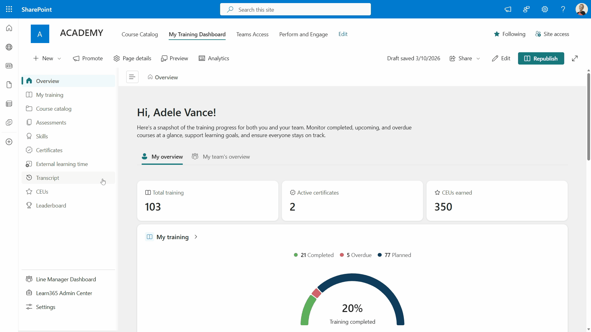Select the My overview tab
591x332 pixels.
point(162,157)
